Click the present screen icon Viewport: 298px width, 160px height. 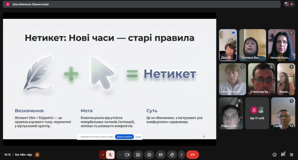[138, 154]
